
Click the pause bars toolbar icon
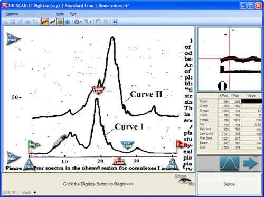click(106, 22)
